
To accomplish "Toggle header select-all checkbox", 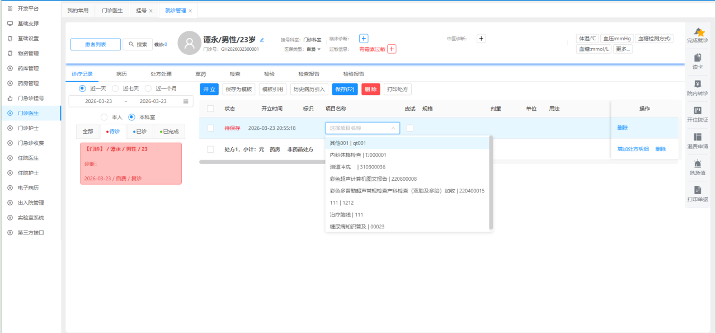I will pos(210,109).
